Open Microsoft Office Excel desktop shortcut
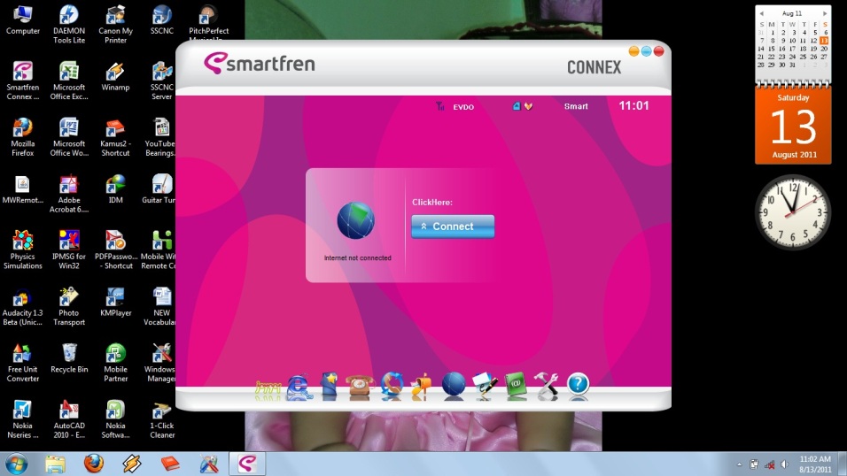Viewport: 847px width, 476px height. click(69, 81)
